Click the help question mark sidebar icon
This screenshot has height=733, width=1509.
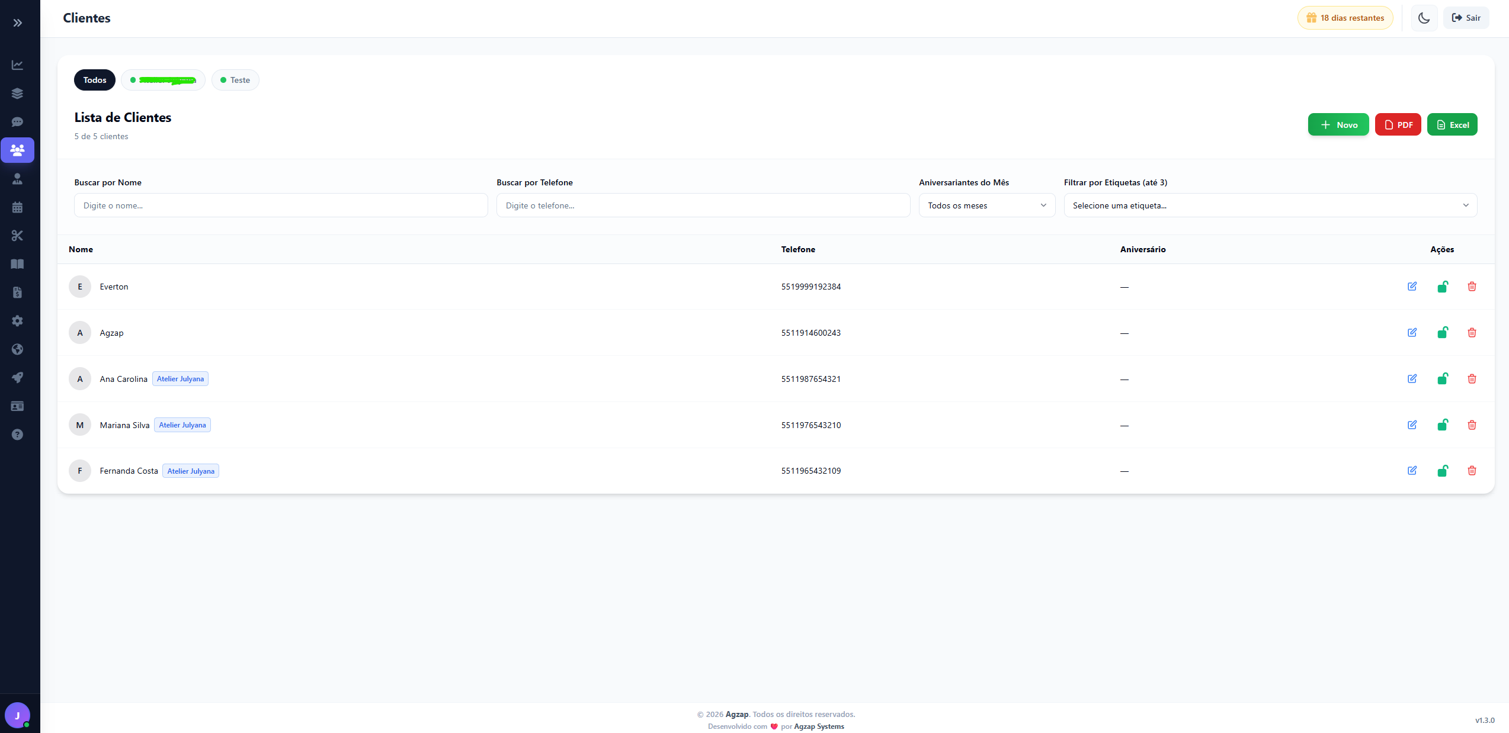18,435
